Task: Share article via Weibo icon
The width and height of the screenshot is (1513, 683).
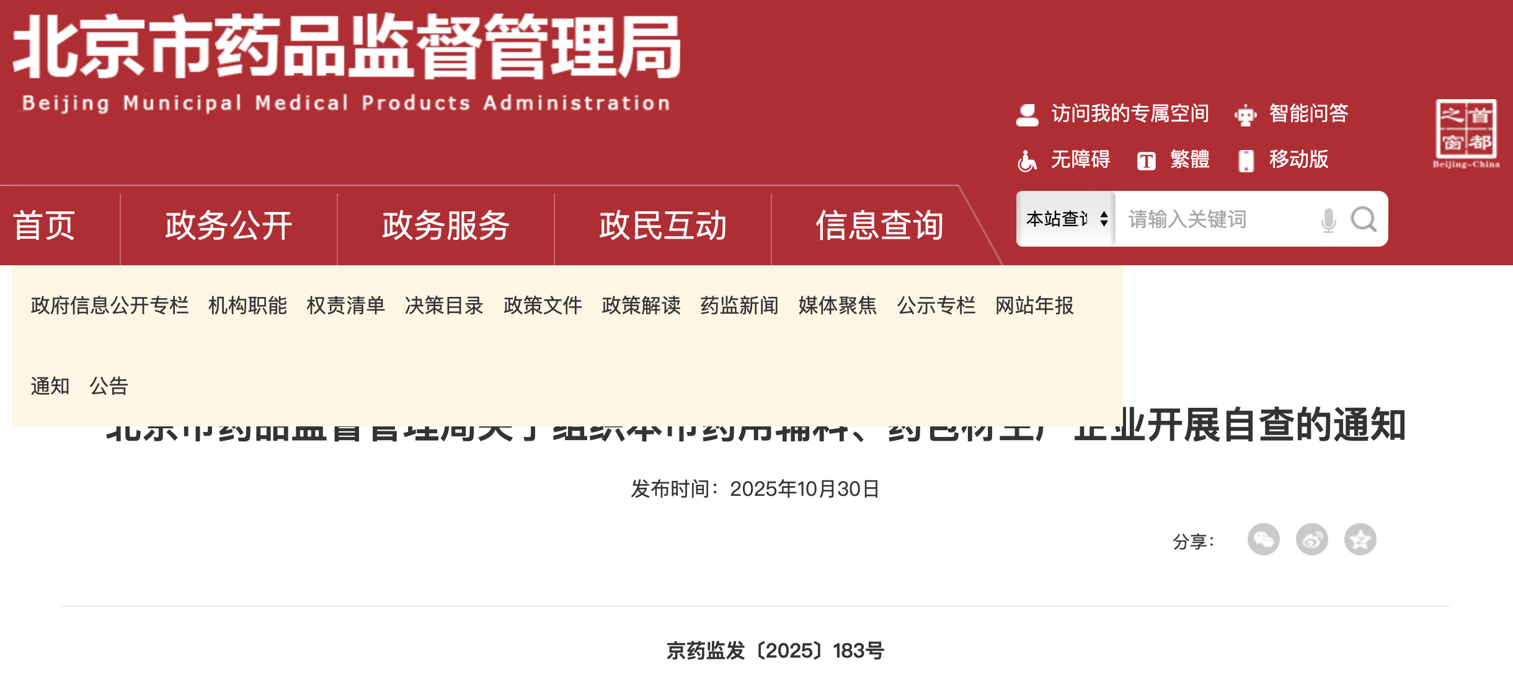Action: coord(1311,539)
